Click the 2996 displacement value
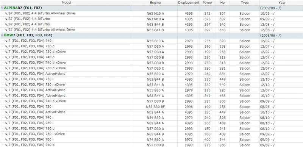The width and height of the screenshot is (303, 147). tap(189, 107)
